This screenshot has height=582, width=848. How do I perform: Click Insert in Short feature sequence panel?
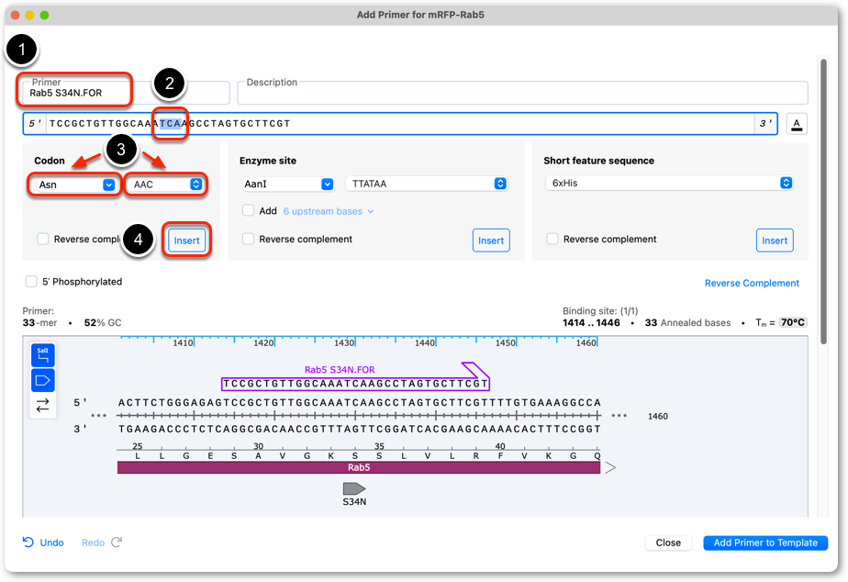click(775, 241)
